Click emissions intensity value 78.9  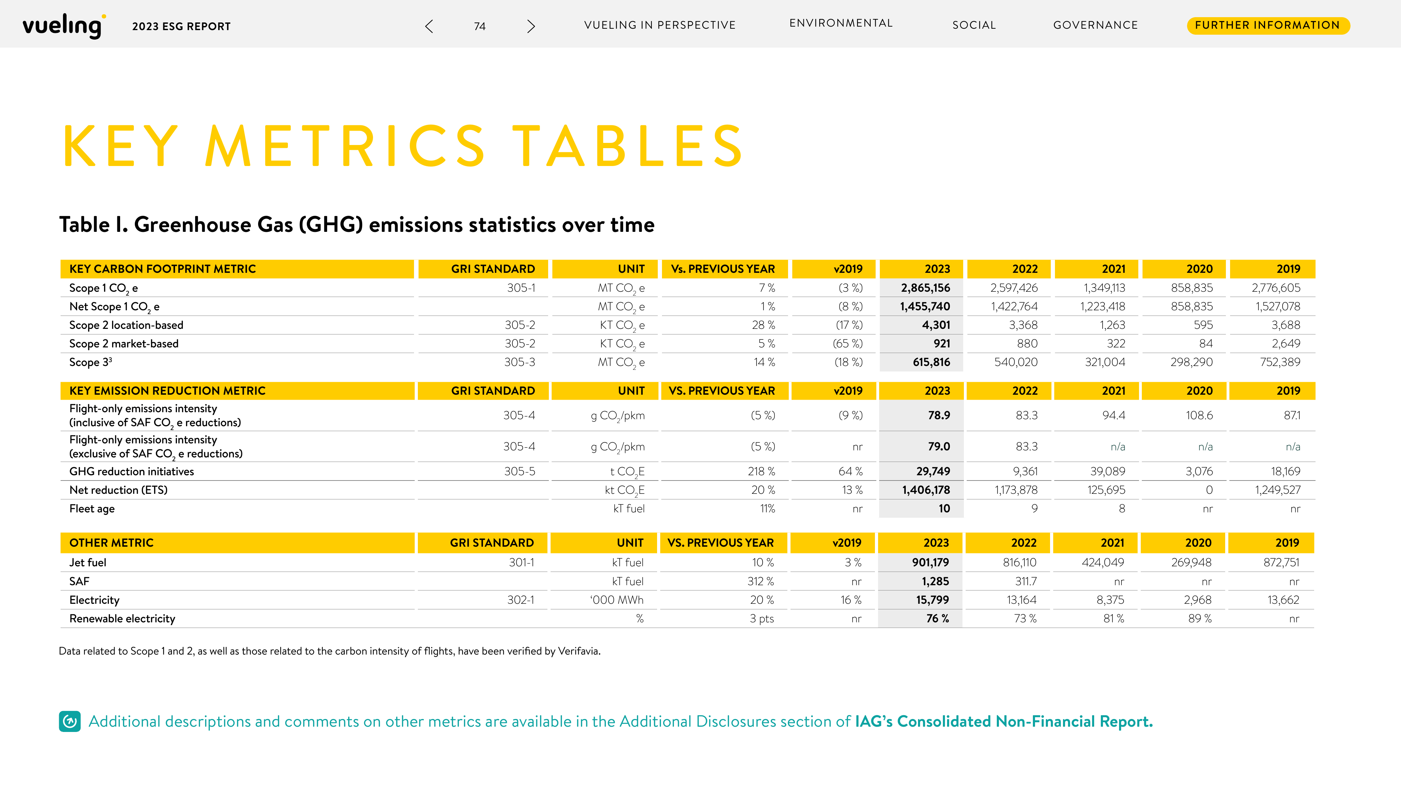pos(939,415)
